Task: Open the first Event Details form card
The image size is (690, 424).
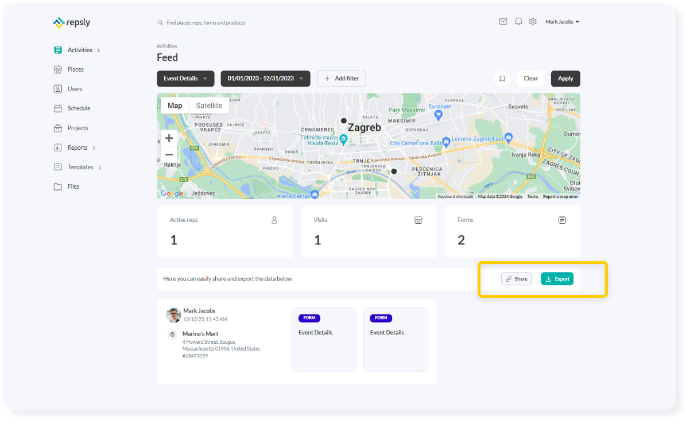Action: pos(324,339)
